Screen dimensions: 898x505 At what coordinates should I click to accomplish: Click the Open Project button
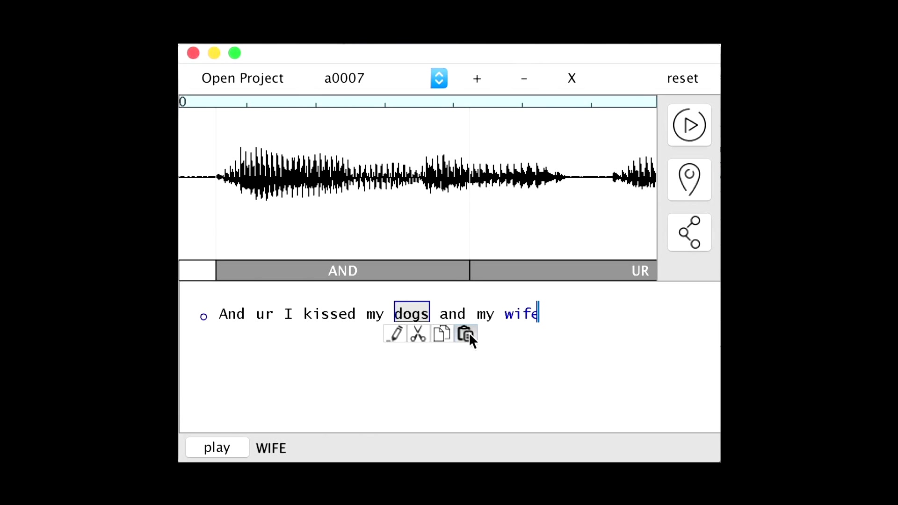(x=242, y=78)
